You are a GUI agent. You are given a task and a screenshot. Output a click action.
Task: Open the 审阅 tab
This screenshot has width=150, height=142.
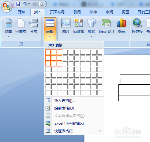pos(109,12)
